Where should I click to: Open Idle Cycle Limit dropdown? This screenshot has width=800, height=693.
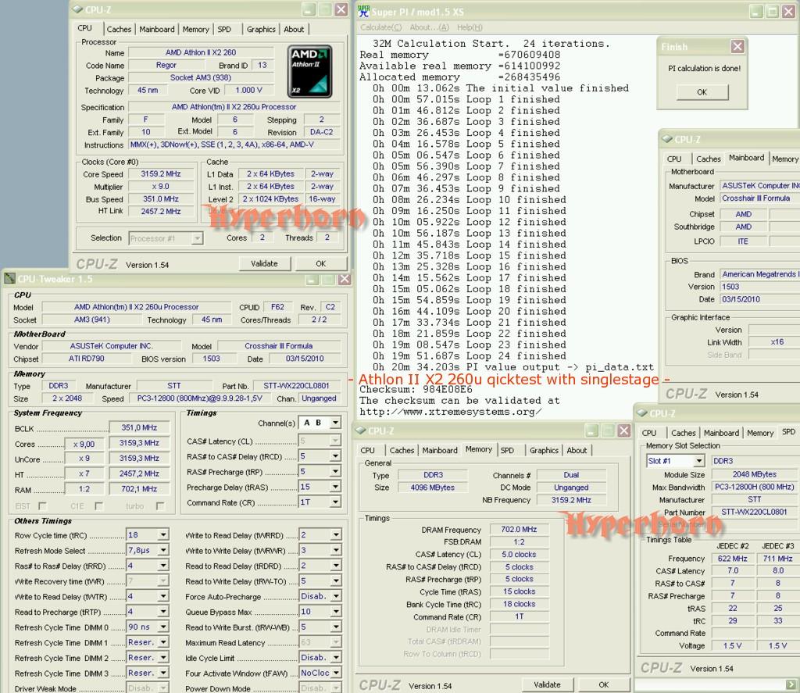pyautogui.click(x=335, y=658)
